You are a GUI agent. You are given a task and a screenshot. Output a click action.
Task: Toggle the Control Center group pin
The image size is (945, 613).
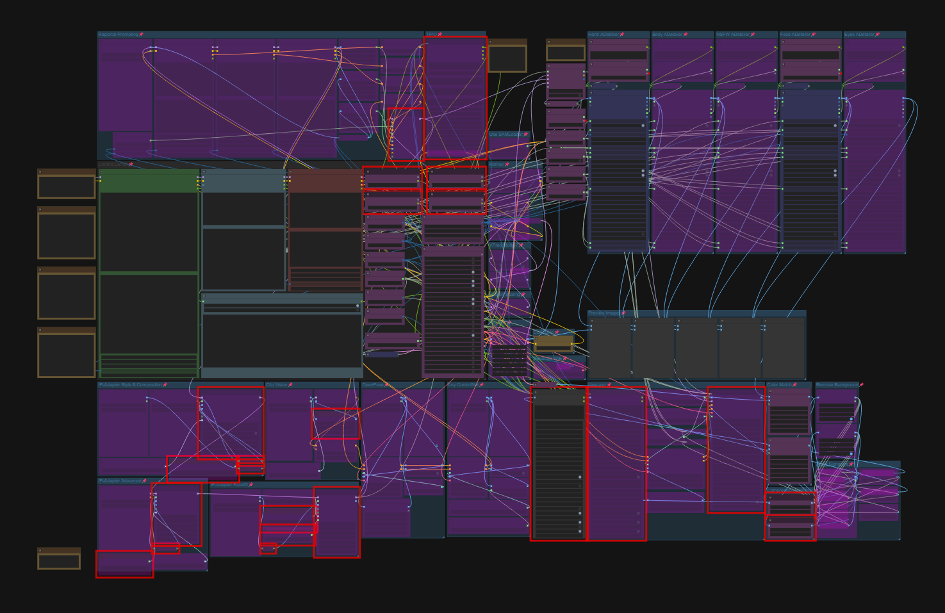131,165
